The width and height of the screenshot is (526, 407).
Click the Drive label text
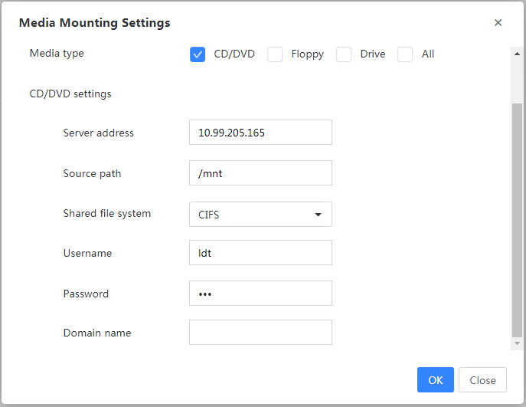(373, 54)
